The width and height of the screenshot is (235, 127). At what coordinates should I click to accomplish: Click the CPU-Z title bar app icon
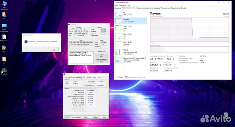[x=64, y=74]
